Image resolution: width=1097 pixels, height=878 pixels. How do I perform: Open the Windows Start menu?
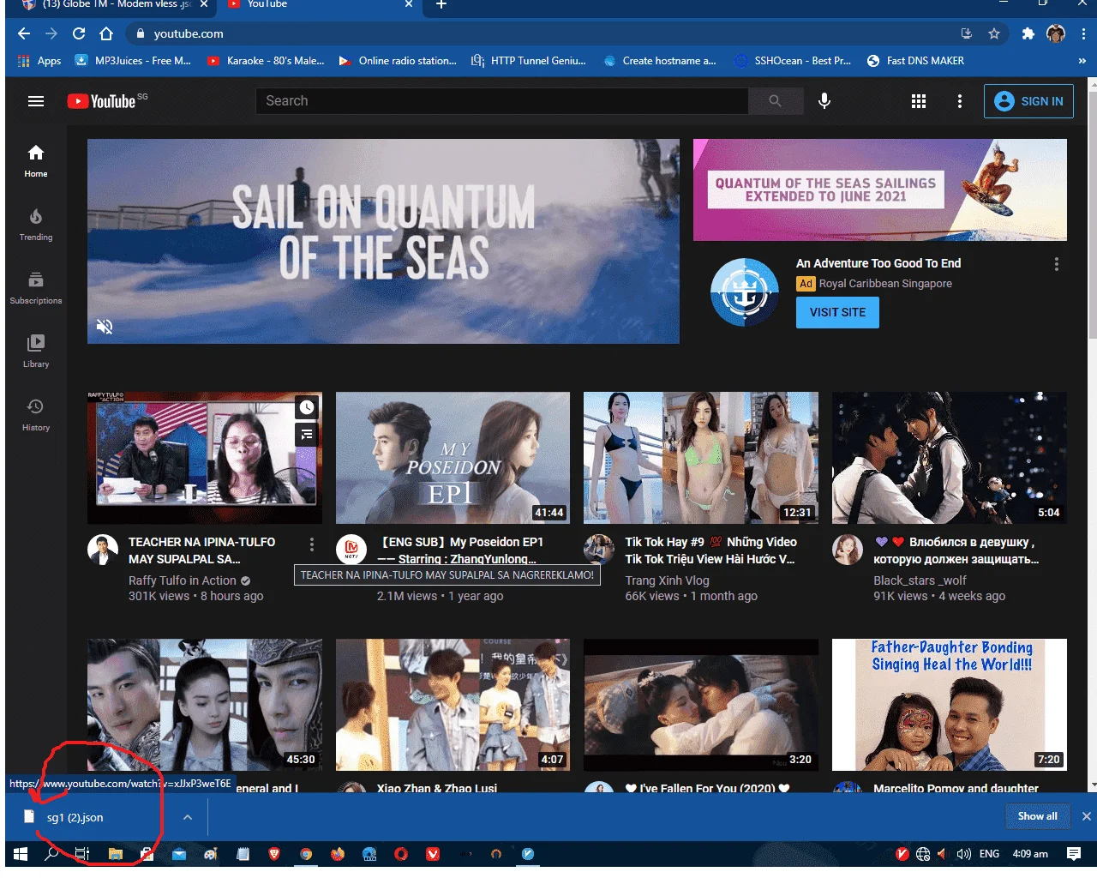pyautogui.click(x=21, y=854)
